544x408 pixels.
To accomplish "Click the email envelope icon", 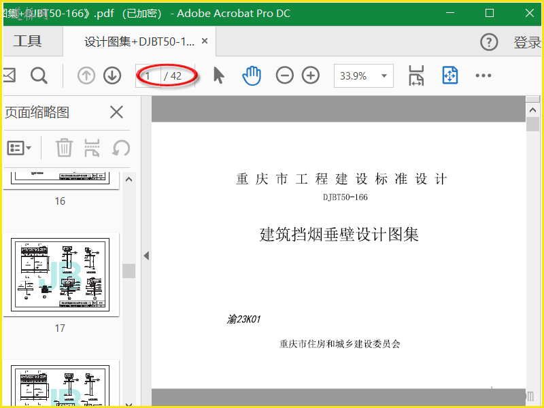I will tap(10, 75).
